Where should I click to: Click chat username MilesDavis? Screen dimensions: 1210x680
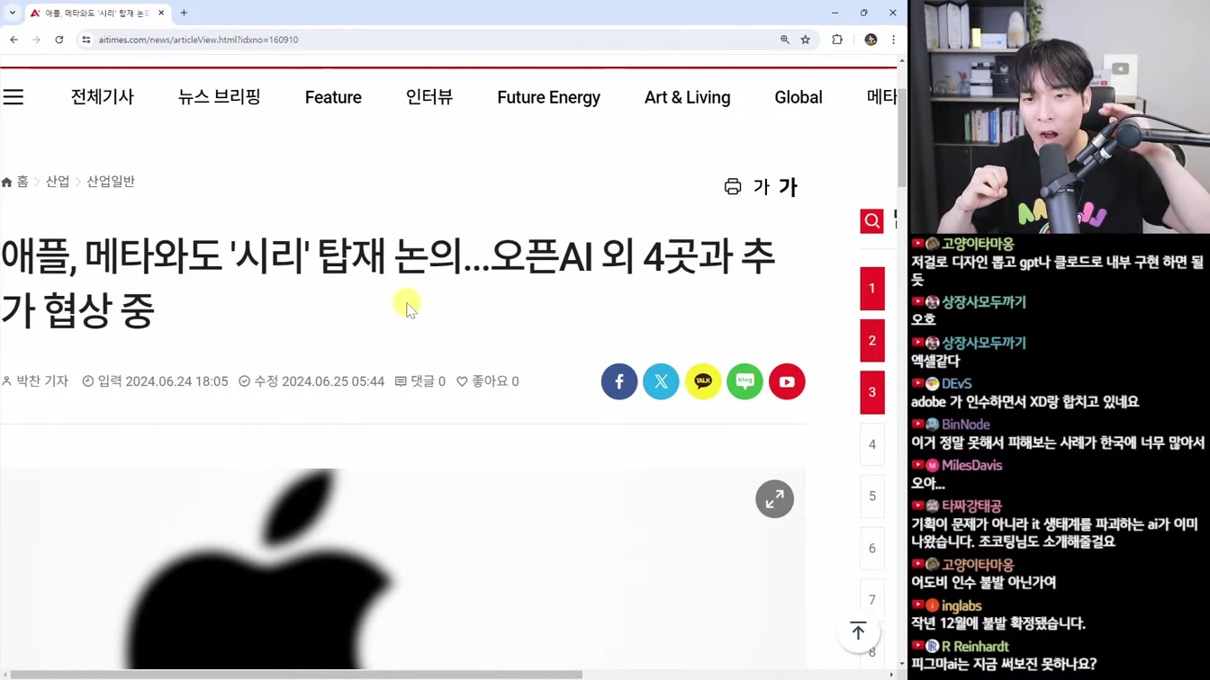971,465
